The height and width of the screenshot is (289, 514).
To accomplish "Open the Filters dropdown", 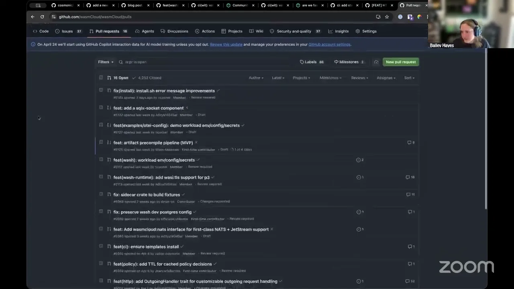I will coord(106,62).
